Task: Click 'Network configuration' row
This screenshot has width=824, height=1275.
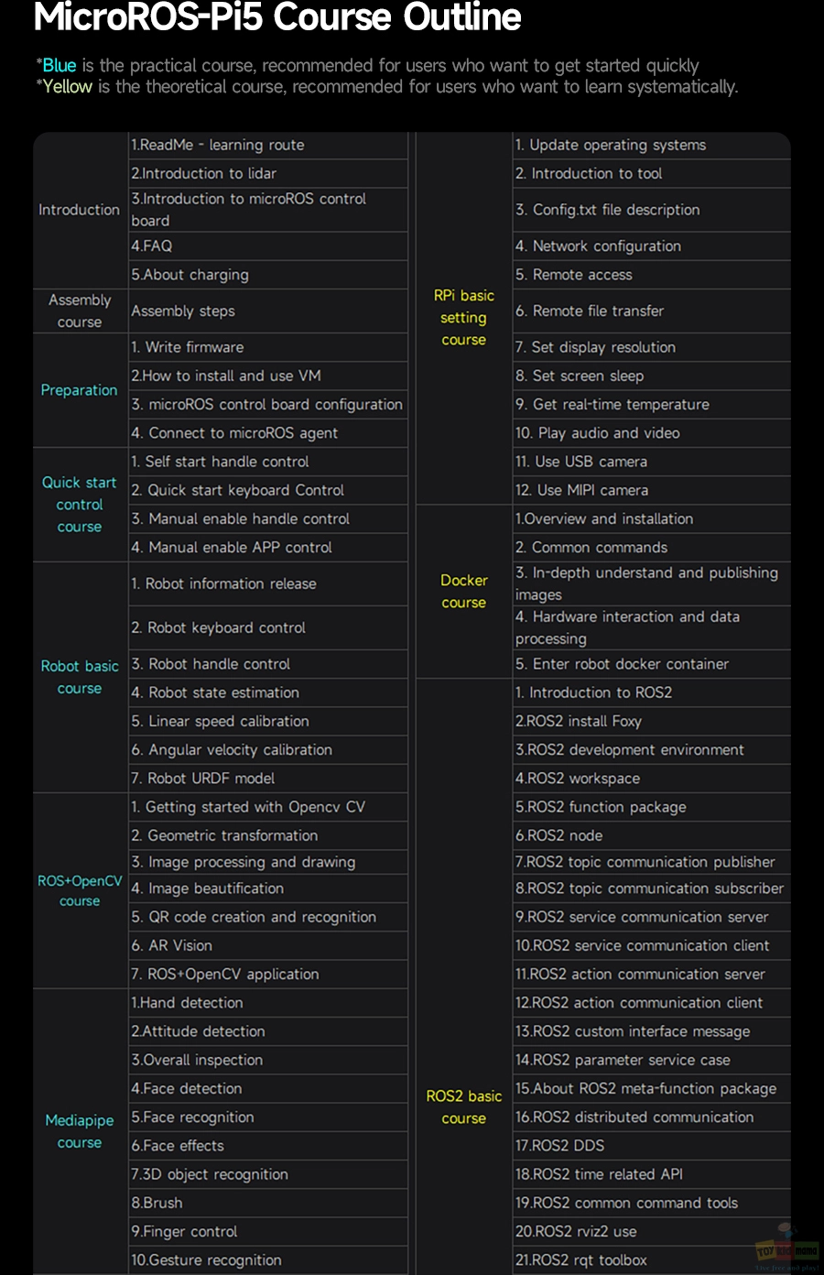Action: 651,246
